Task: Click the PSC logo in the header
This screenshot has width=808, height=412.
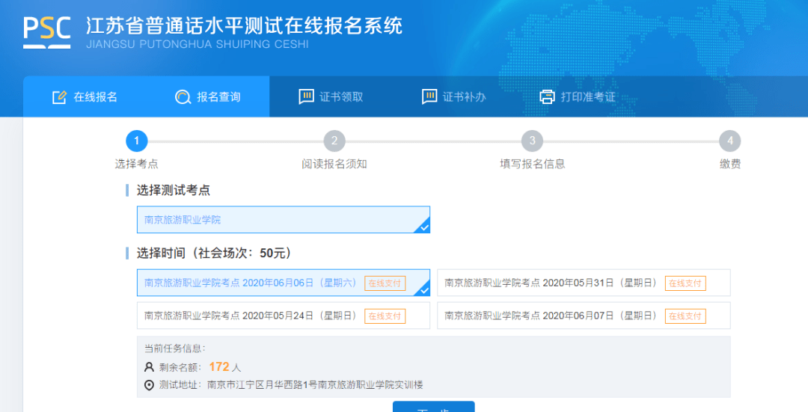Action: tap(47, 33)
